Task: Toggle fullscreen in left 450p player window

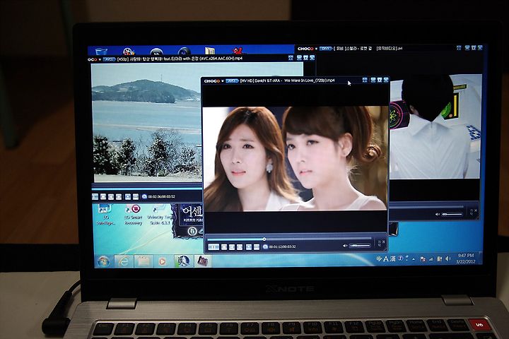Action: 291,58
